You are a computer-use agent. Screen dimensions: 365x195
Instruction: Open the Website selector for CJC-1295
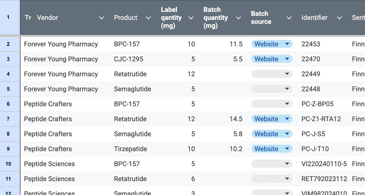point(272,59)
